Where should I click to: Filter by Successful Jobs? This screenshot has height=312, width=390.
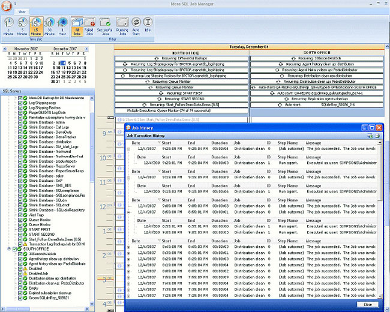pyautogui.click(x=105, y=26)
